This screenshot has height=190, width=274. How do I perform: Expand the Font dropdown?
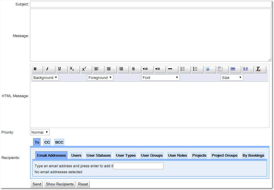tap(160, 78)
